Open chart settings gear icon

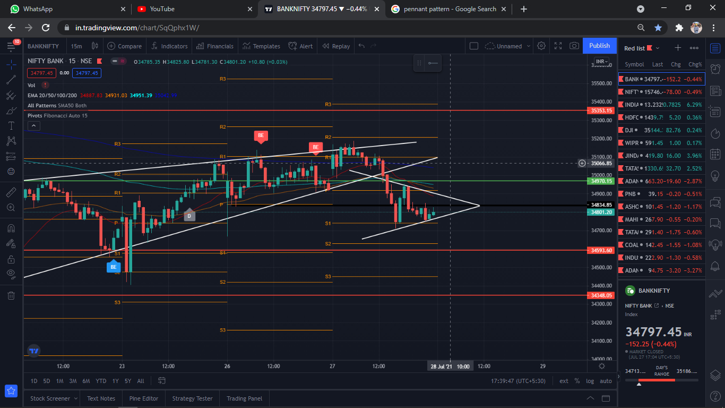coord(541,46)
